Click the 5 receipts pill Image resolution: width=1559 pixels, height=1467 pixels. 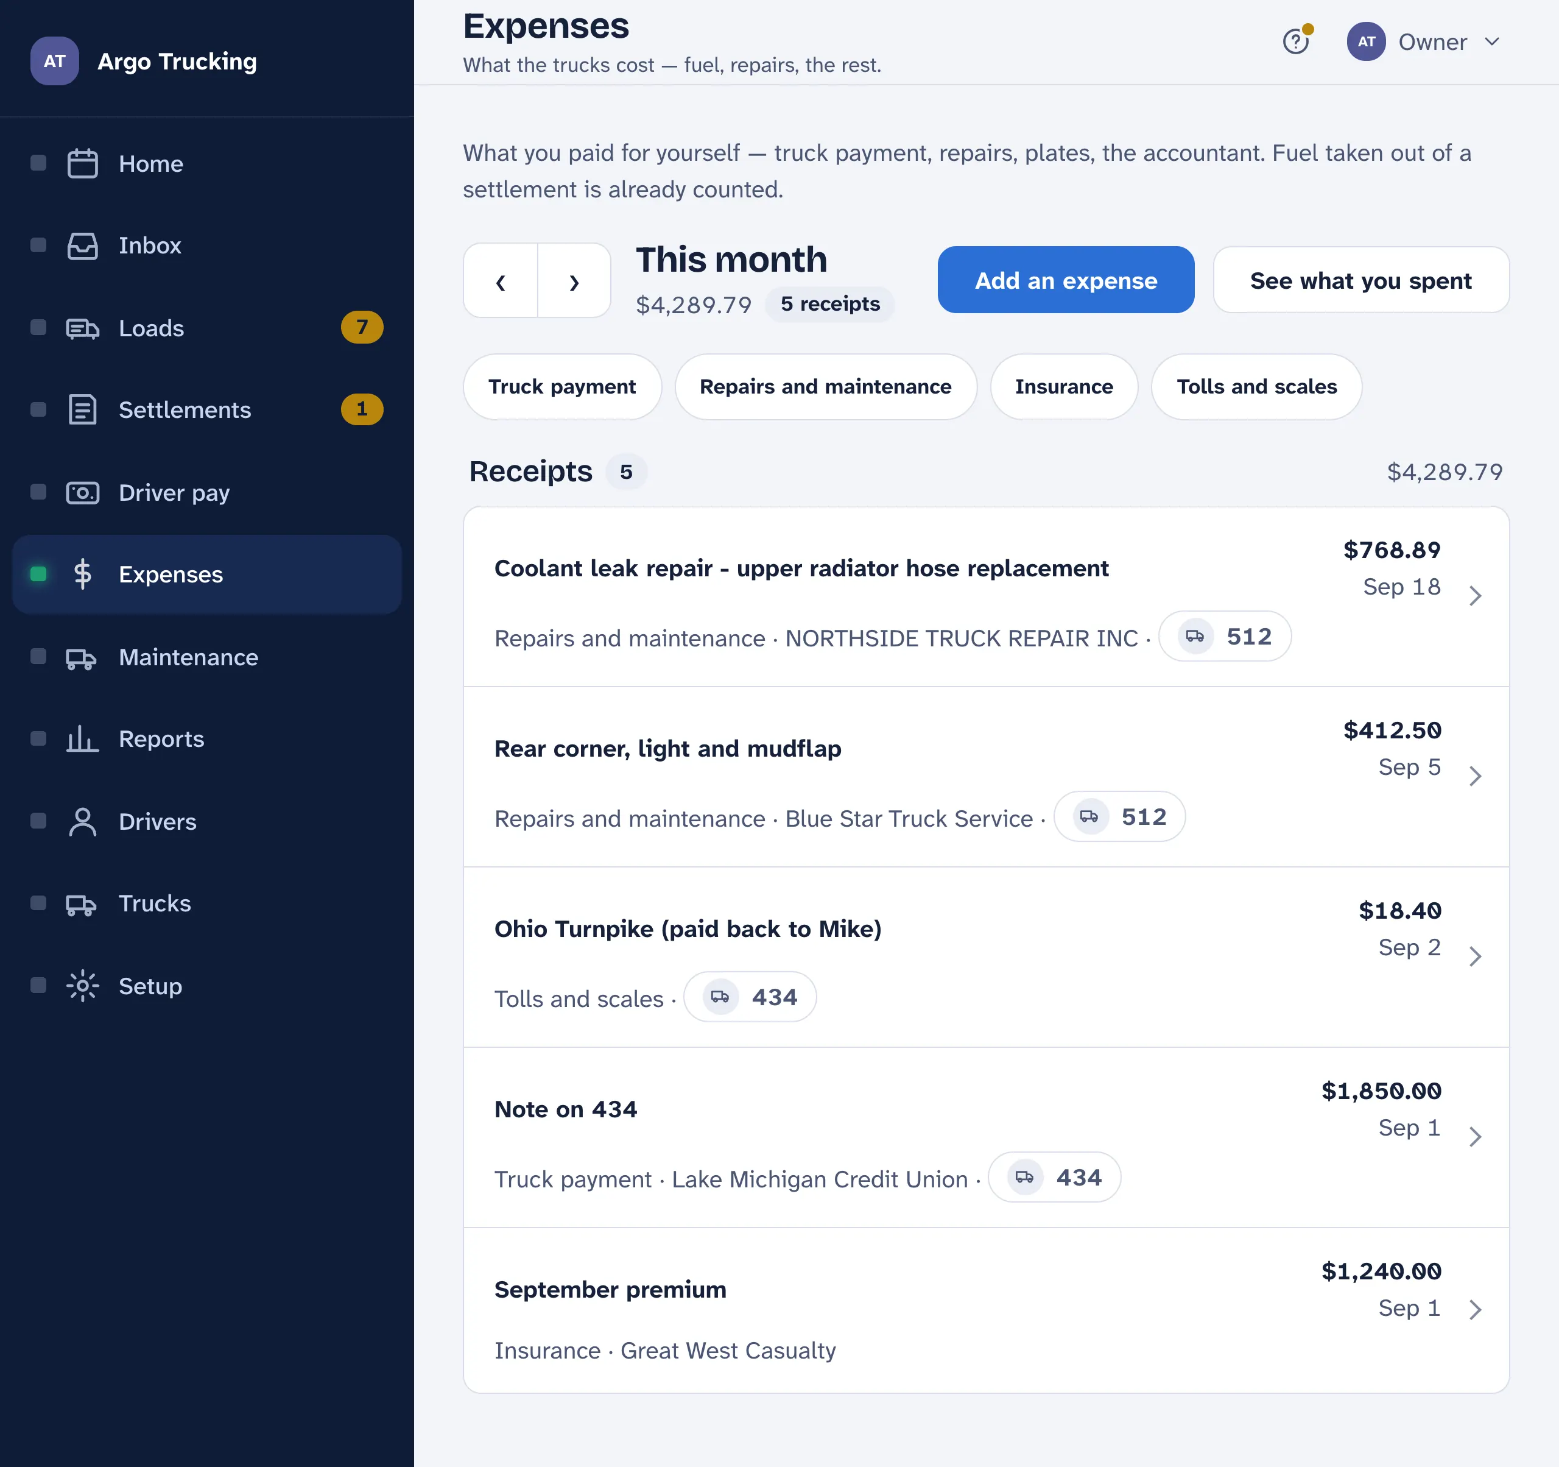click(x=829, y=303)
